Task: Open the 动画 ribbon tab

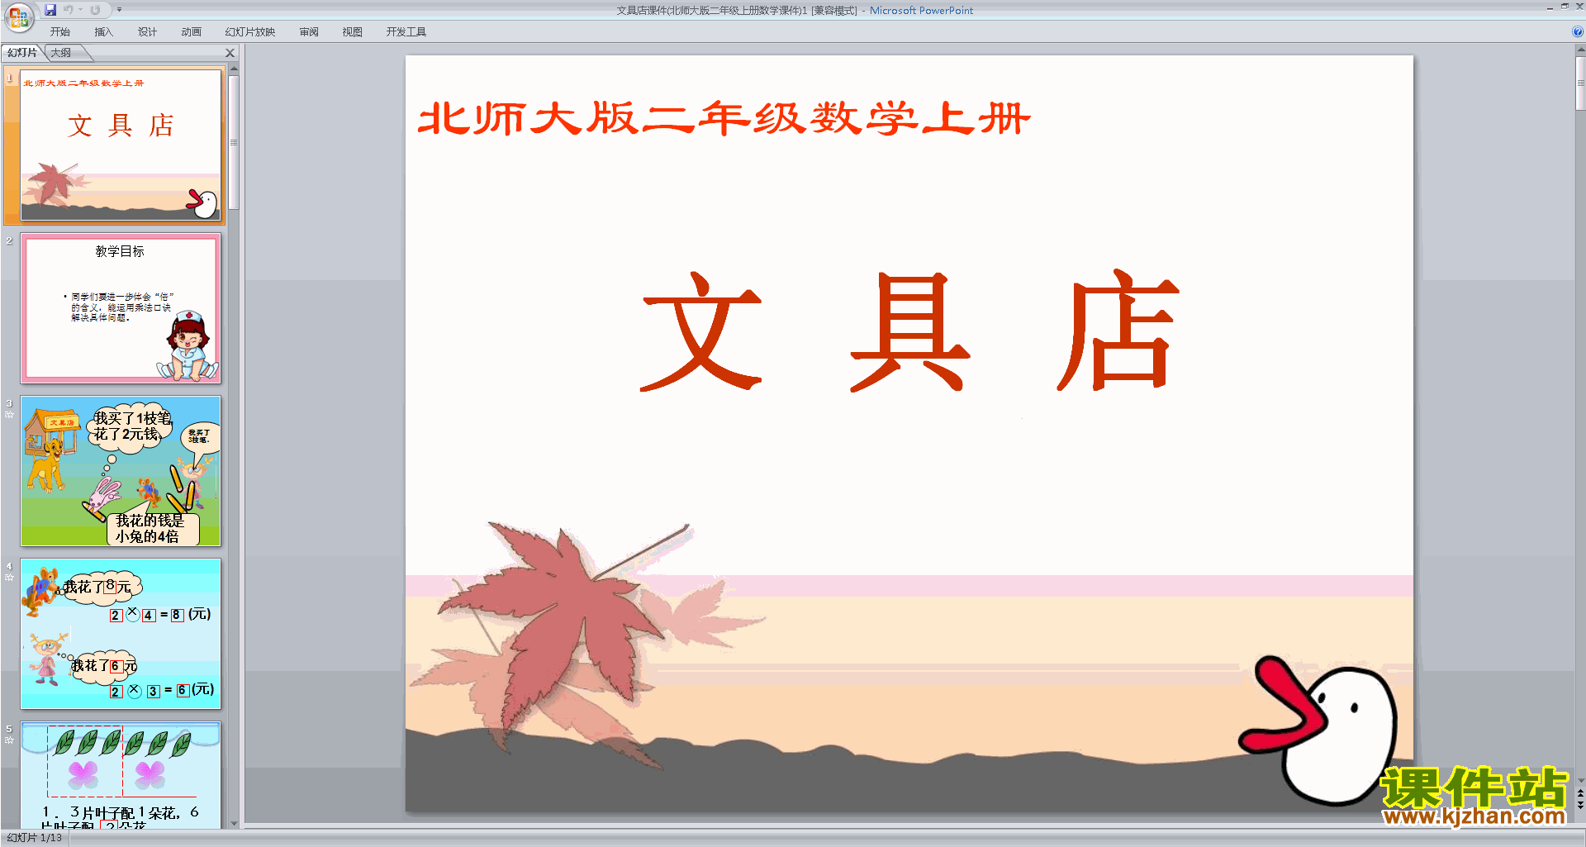Action: pos(192,32)
